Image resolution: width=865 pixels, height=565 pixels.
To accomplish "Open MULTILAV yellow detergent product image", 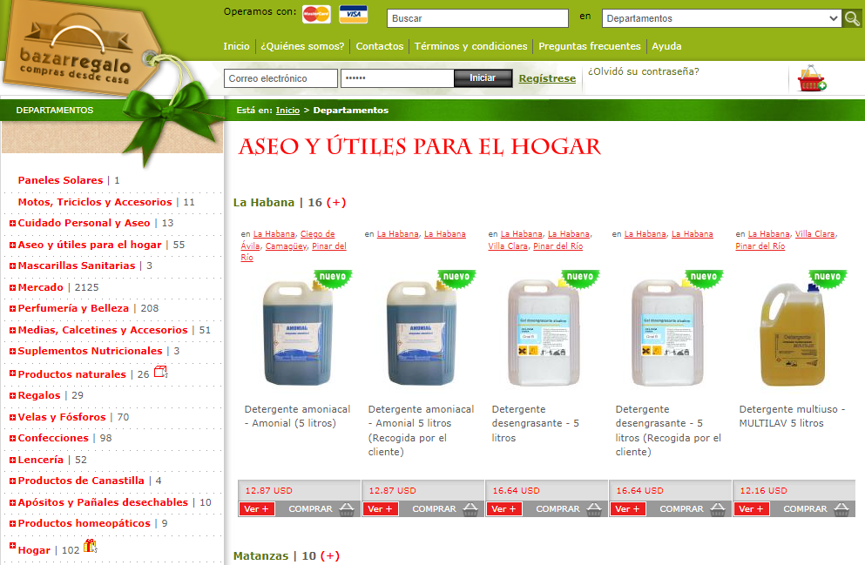I will click(x=793, y=333).
